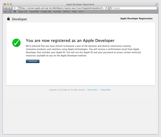Open the Terms of Use link
The height and width of the screenshot is (137, 161).
click(x=92, y=90)
